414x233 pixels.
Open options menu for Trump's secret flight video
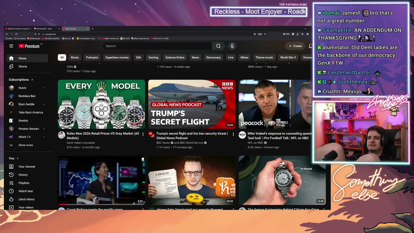[x=233, y=134]
